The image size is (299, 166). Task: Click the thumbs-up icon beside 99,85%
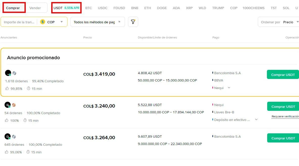click(7, 89)
